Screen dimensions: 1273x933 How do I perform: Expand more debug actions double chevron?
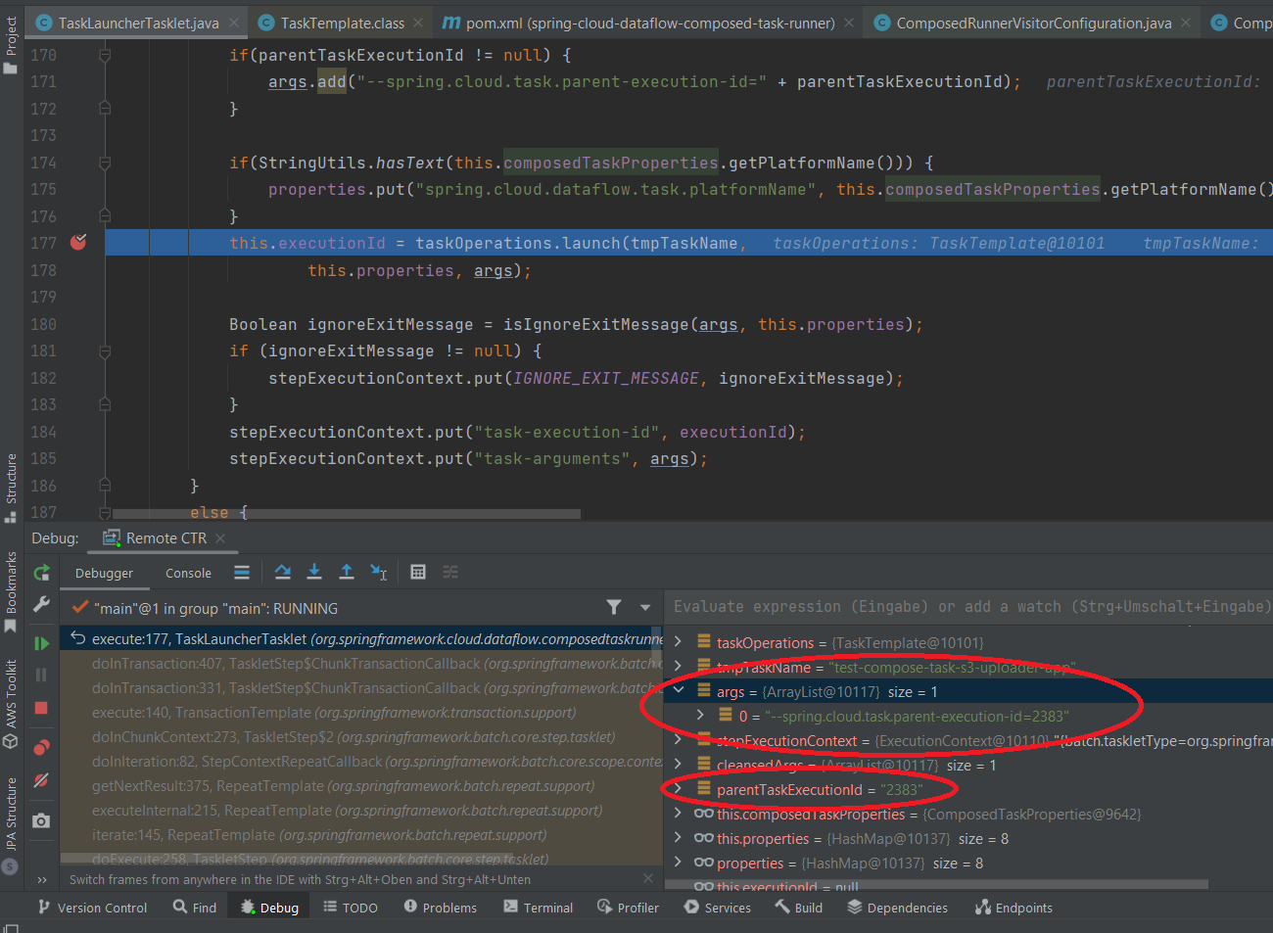(42, 879)
